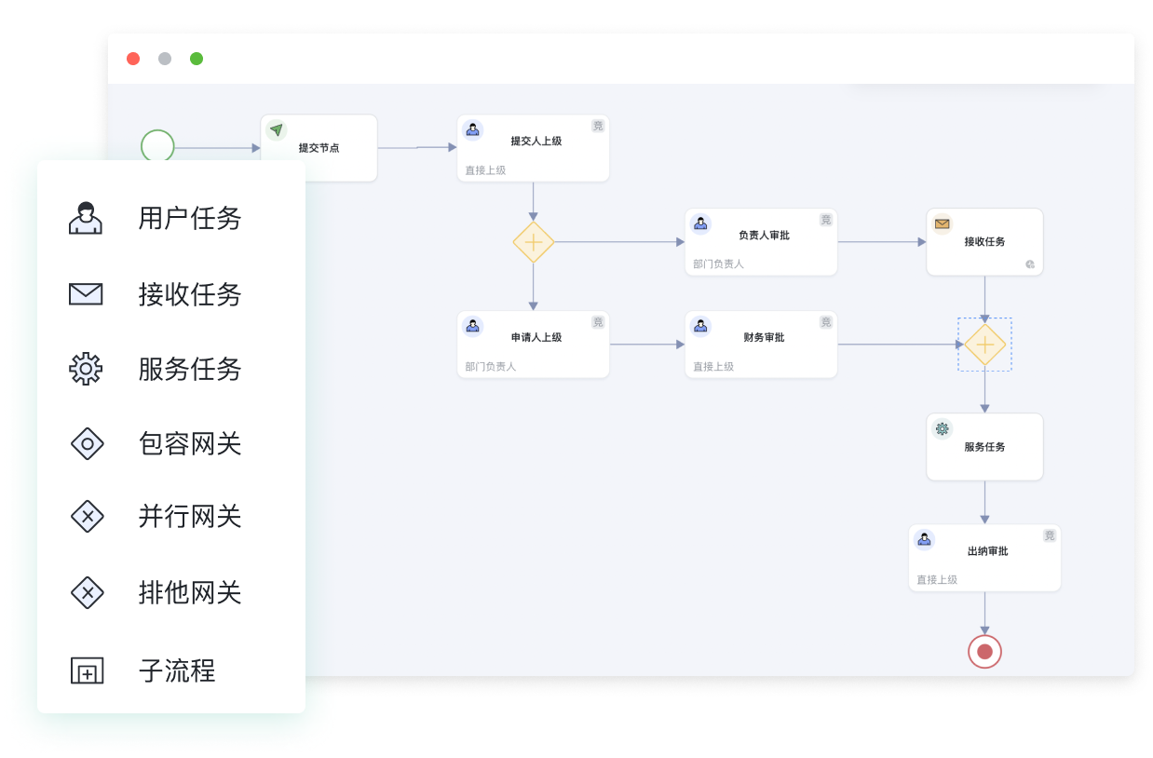Screen dimensions: 1153x758
Task: Click 直接上级 text under 提交人上级
Action: pos(486,170)
